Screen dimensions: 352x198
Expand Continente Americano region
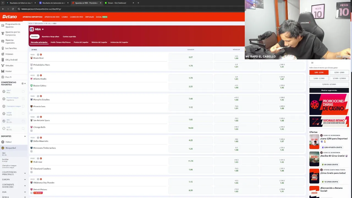tap(25, 186)
